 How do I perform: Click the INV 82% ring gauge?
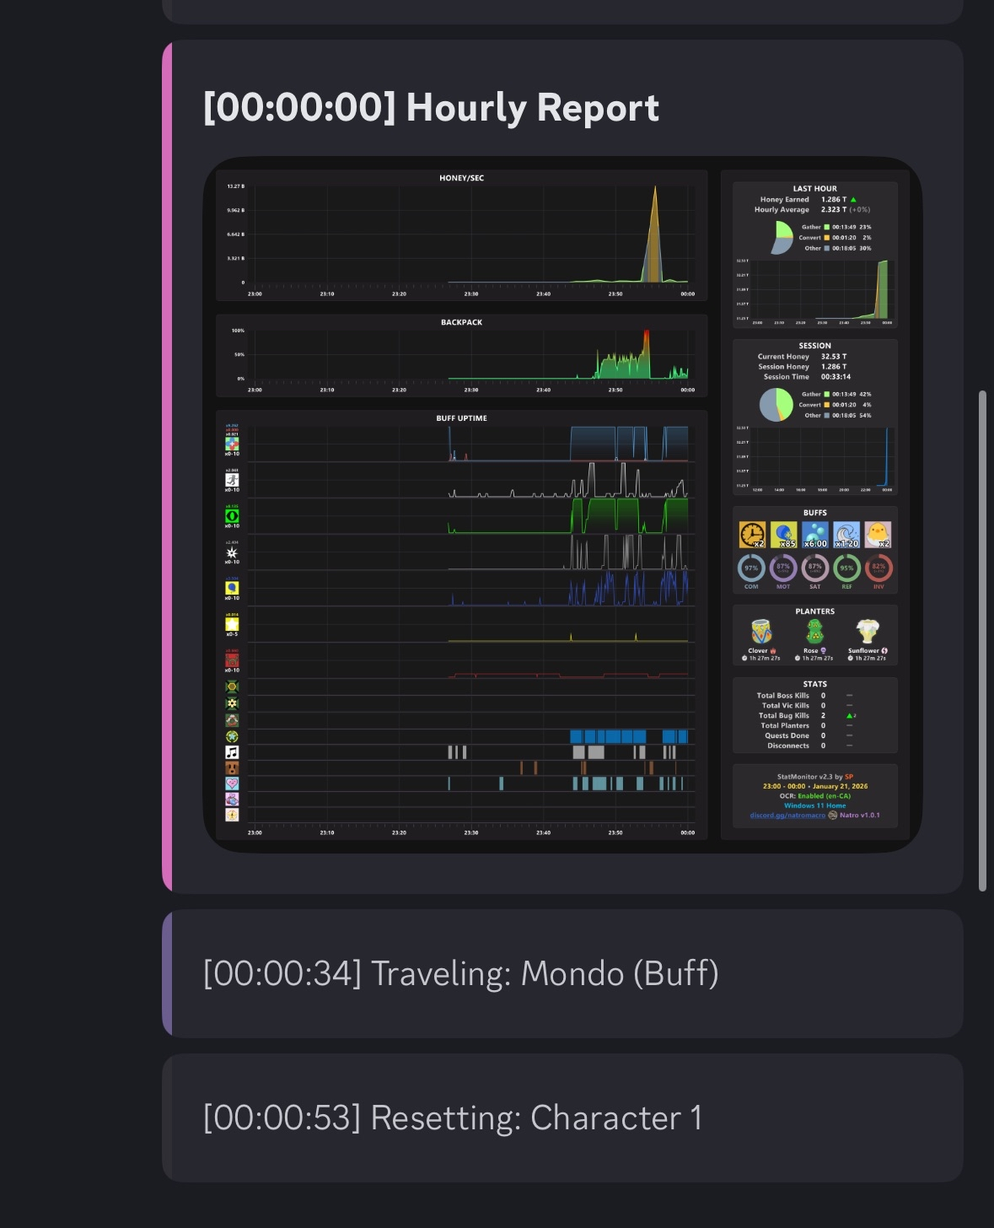tap(878, 568)
